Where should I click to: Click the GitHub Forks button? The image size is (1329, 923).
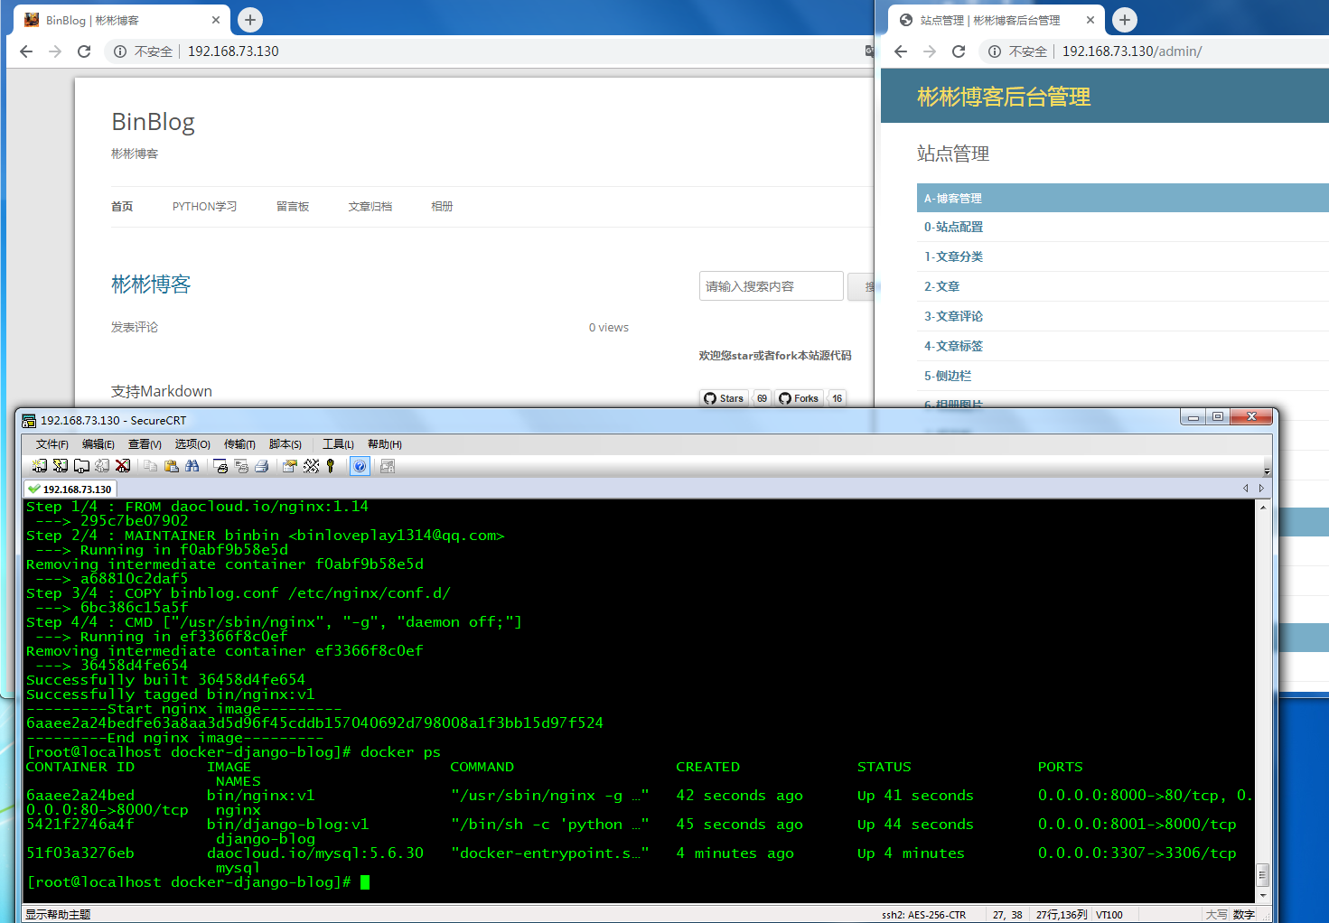click(x=799, y=398)
